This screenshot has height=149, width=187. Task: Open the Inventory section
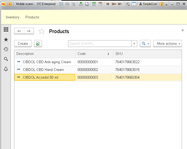point(13,17)
